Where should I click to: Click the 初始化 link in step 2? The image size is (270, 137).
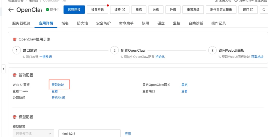tap(160, 57)
